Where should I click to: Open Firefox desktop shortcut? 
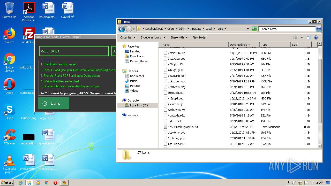coord(9,36)
